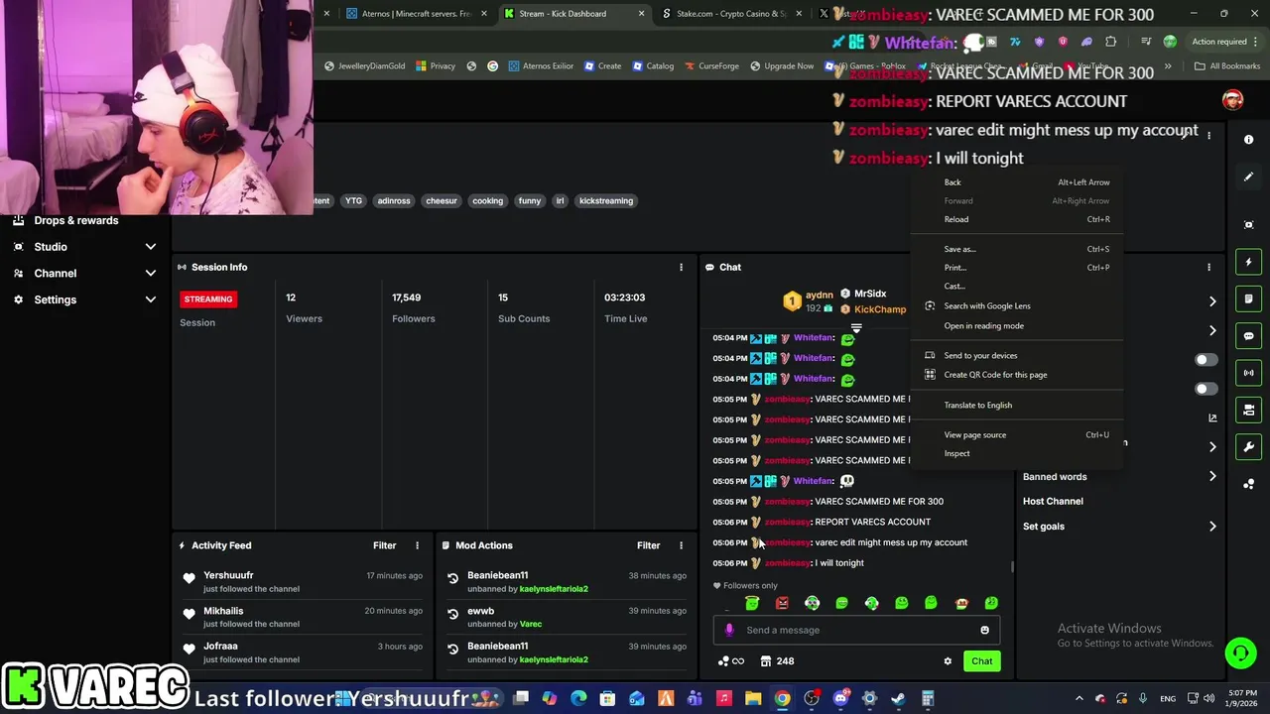Open Mod Actions Filter dropdown
The image size is (1270, 714).
point(648,545)
